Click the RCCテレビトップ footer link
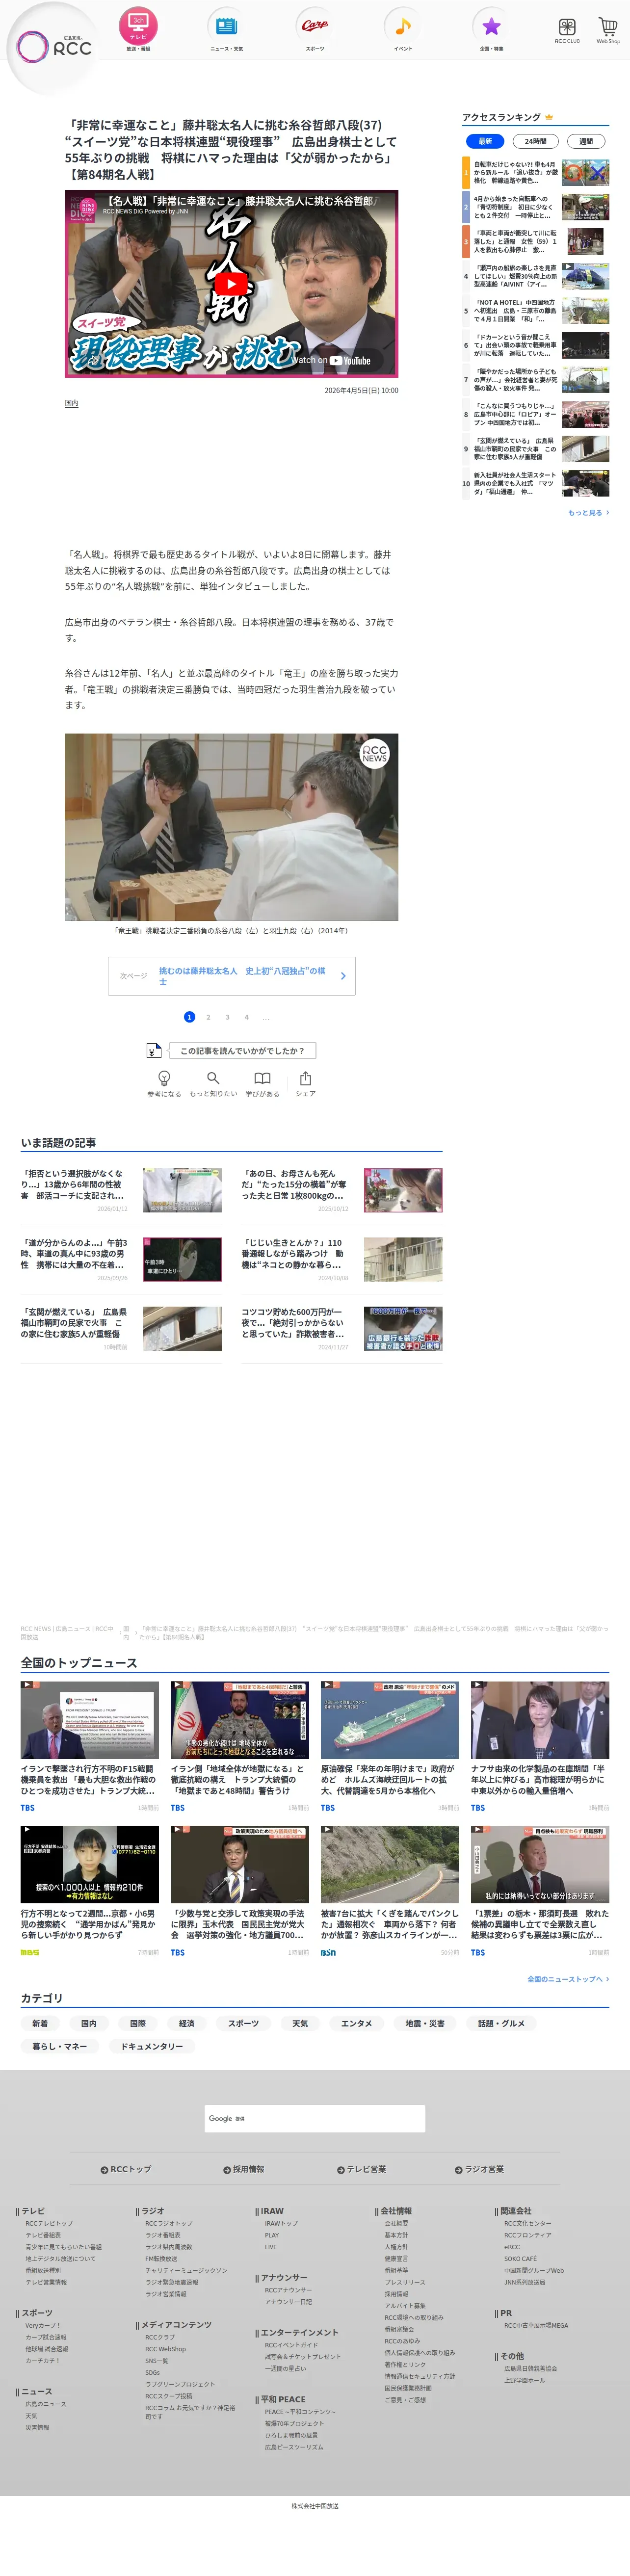Screen dimensions: 630x2576 pyautogui.click(x=49, y=2223)
